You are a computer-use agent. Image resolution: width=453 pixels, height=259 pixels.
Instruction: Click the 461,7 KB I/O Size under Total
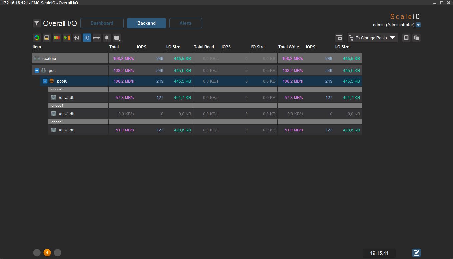[182, 98]
